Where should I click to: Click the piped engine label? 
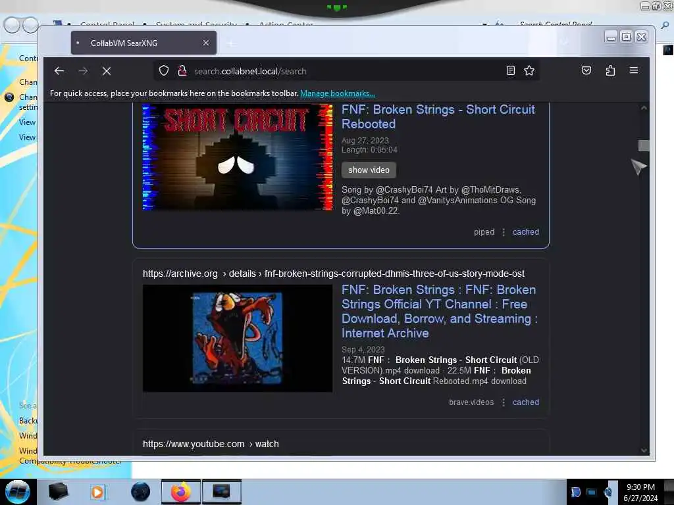click(484, 232)
